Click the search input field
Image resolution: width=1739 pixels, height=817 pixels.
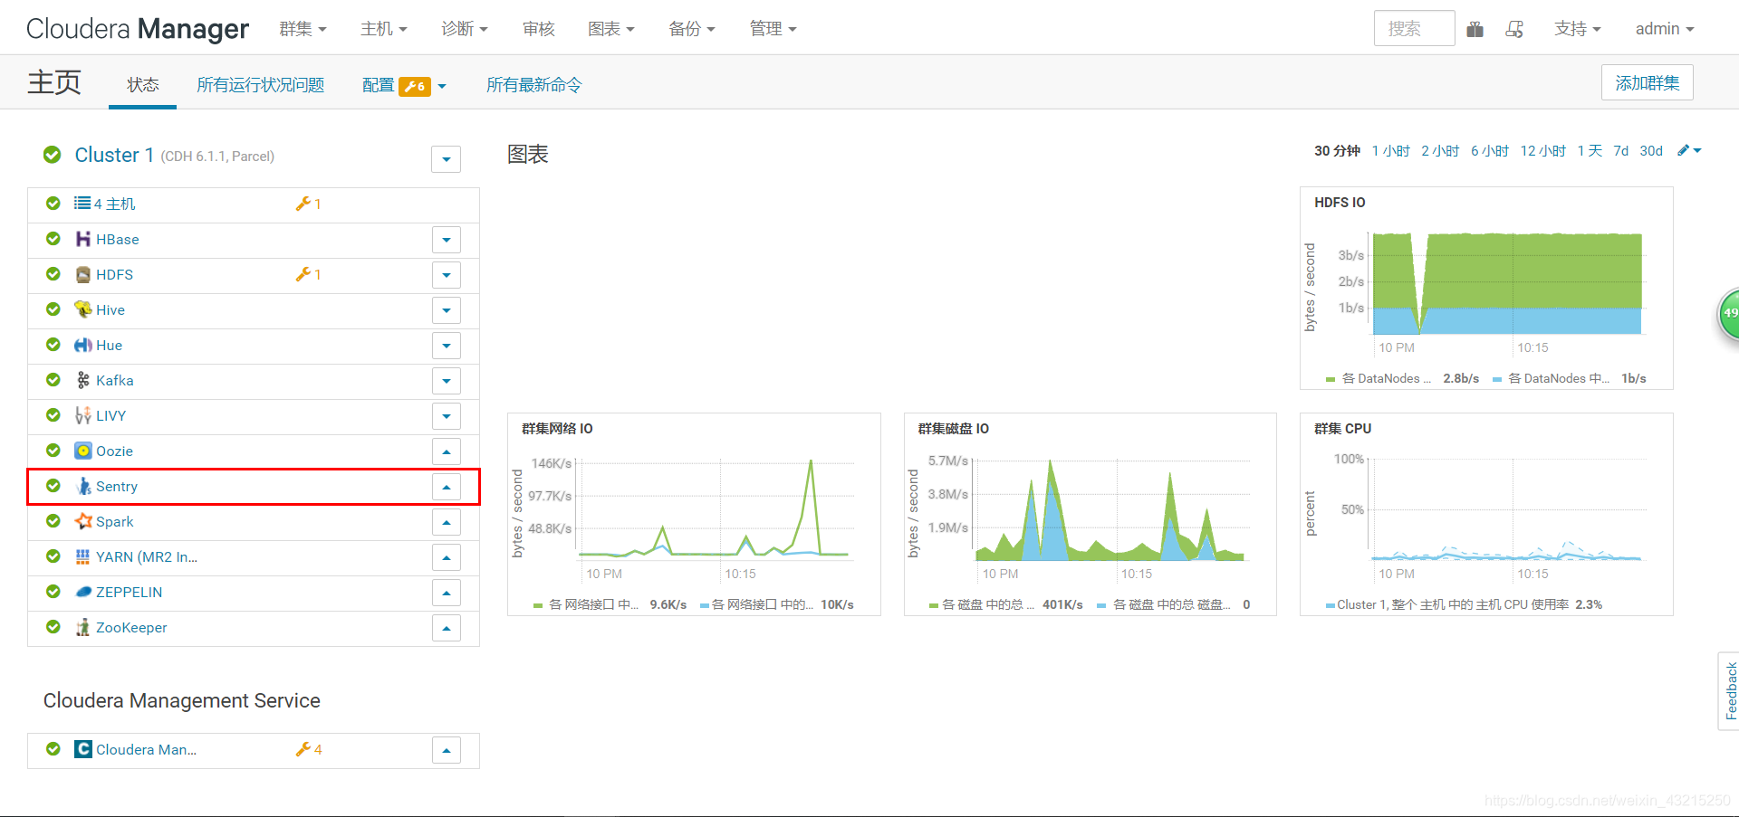[x=1414, y=29]
